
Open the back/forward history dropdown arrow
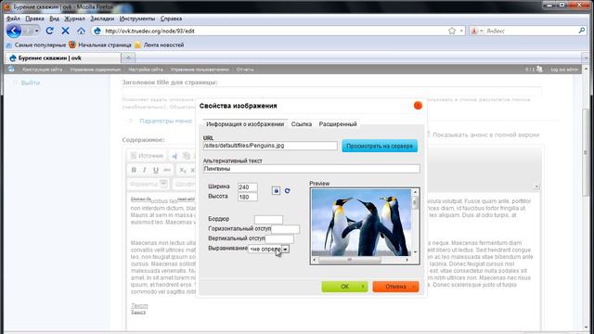[x=37, y=31]
